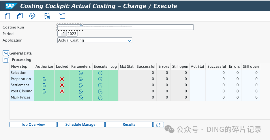This screenshot has width=270, height=140.
Task: Click the Costing Run input field
Action: [x=125, y=27]
